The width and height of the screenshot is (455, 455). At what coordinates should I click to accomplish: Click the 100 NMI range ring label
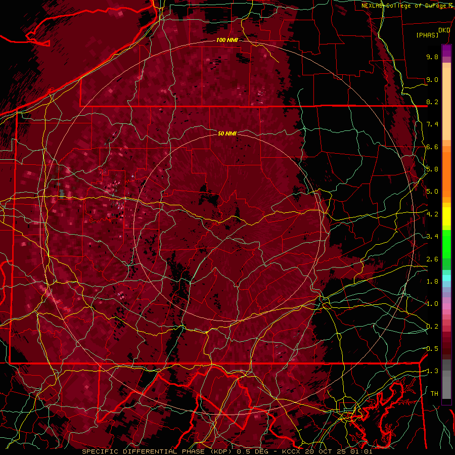point(227,40)
